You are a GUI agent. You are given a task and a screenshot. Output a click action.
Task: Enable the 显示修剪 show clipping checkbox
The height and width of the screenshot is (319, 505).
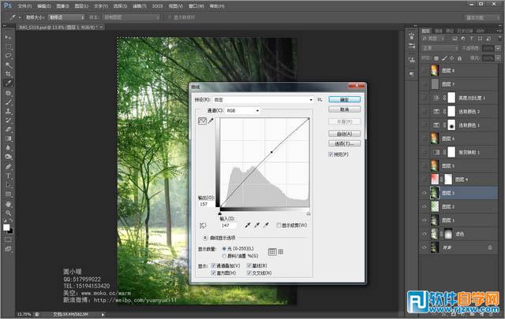[x=279, y=225]
